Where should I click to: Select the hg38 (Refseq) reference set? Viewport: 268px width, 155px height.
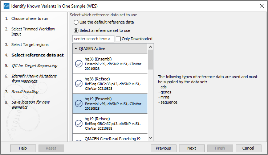tap(110, 84)
